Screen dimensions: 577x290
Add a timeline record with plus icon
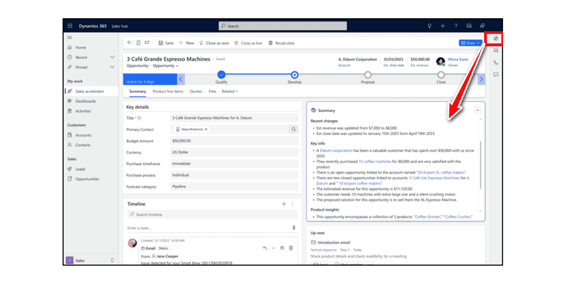[284, 204]
